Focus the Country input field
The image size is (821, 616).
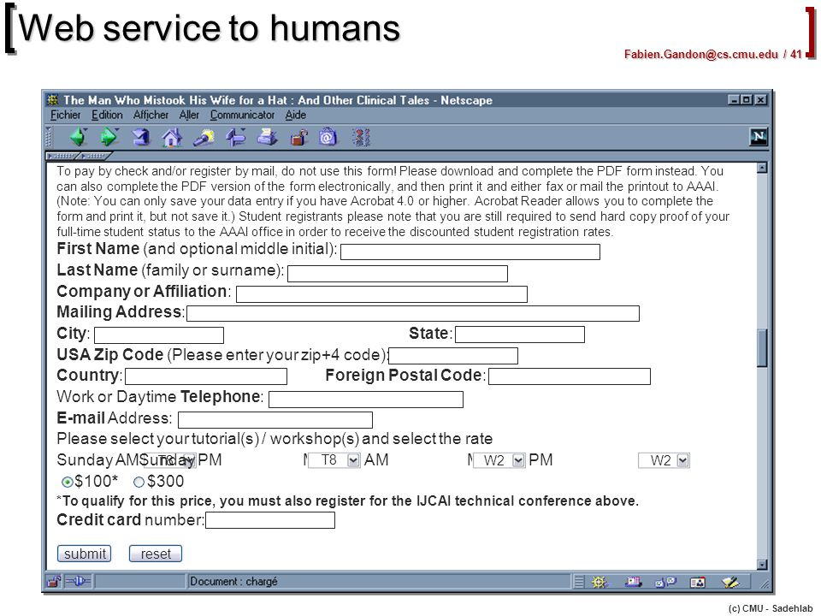click(x=206, y=376)
